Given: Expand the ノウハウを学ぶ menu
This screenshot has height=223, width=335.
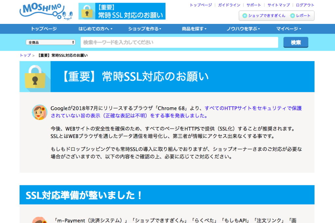Looking at the screenshot, I should (243, 29).
